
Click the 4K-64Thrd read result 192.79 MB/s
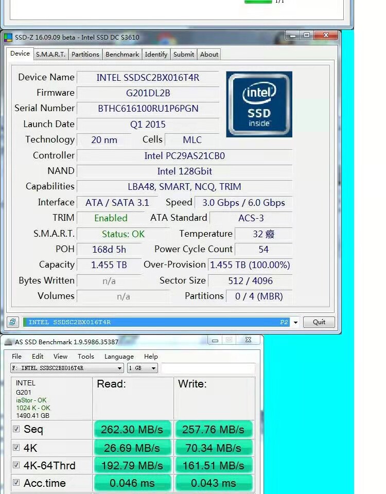click(132, 465)
